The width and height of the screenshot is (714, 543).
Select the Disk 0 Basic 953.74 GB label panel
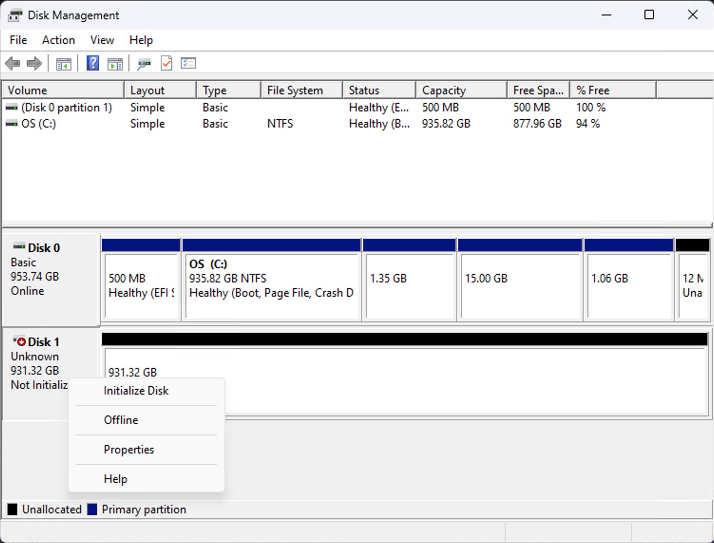tap(51, 280)
